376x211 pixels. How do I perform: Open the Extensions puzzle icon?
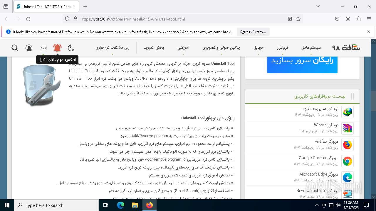coord(358,19)
